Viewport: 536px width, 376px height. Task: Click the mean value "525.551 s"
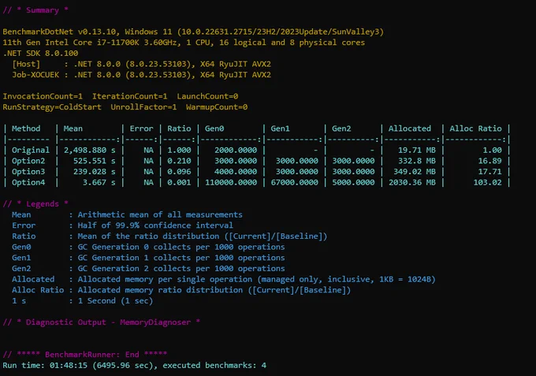click(x=95, y=161)
